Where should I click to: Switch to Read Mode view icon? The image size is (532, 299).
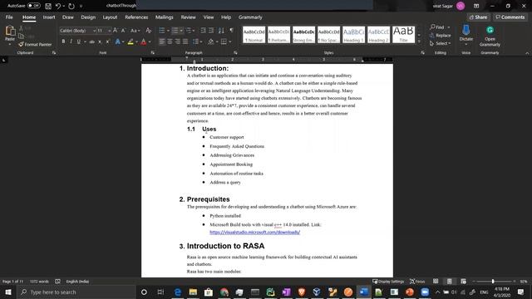[x=436, y=282]
